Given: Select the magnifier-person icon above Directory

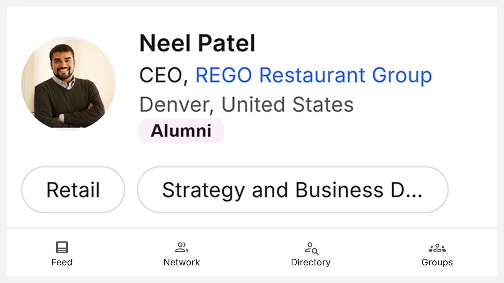Looking at the screenshot, I should (310, 248).
